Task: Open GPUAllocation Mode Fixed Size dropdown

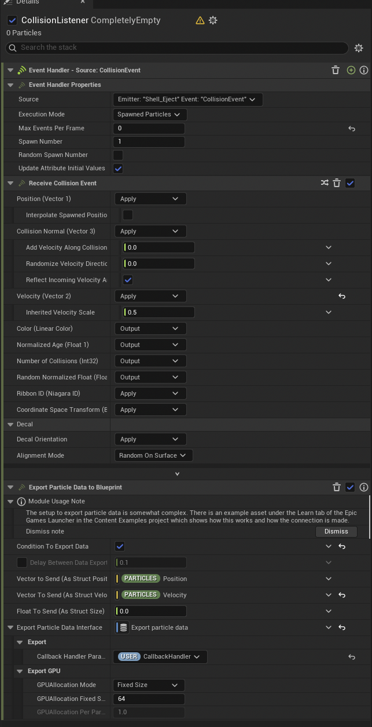Action: click(x=149, y=685)
